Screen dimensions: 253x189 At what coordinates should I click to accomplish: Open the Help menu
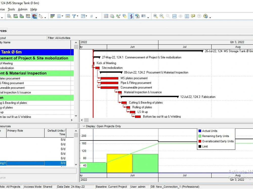pos(34,9)
